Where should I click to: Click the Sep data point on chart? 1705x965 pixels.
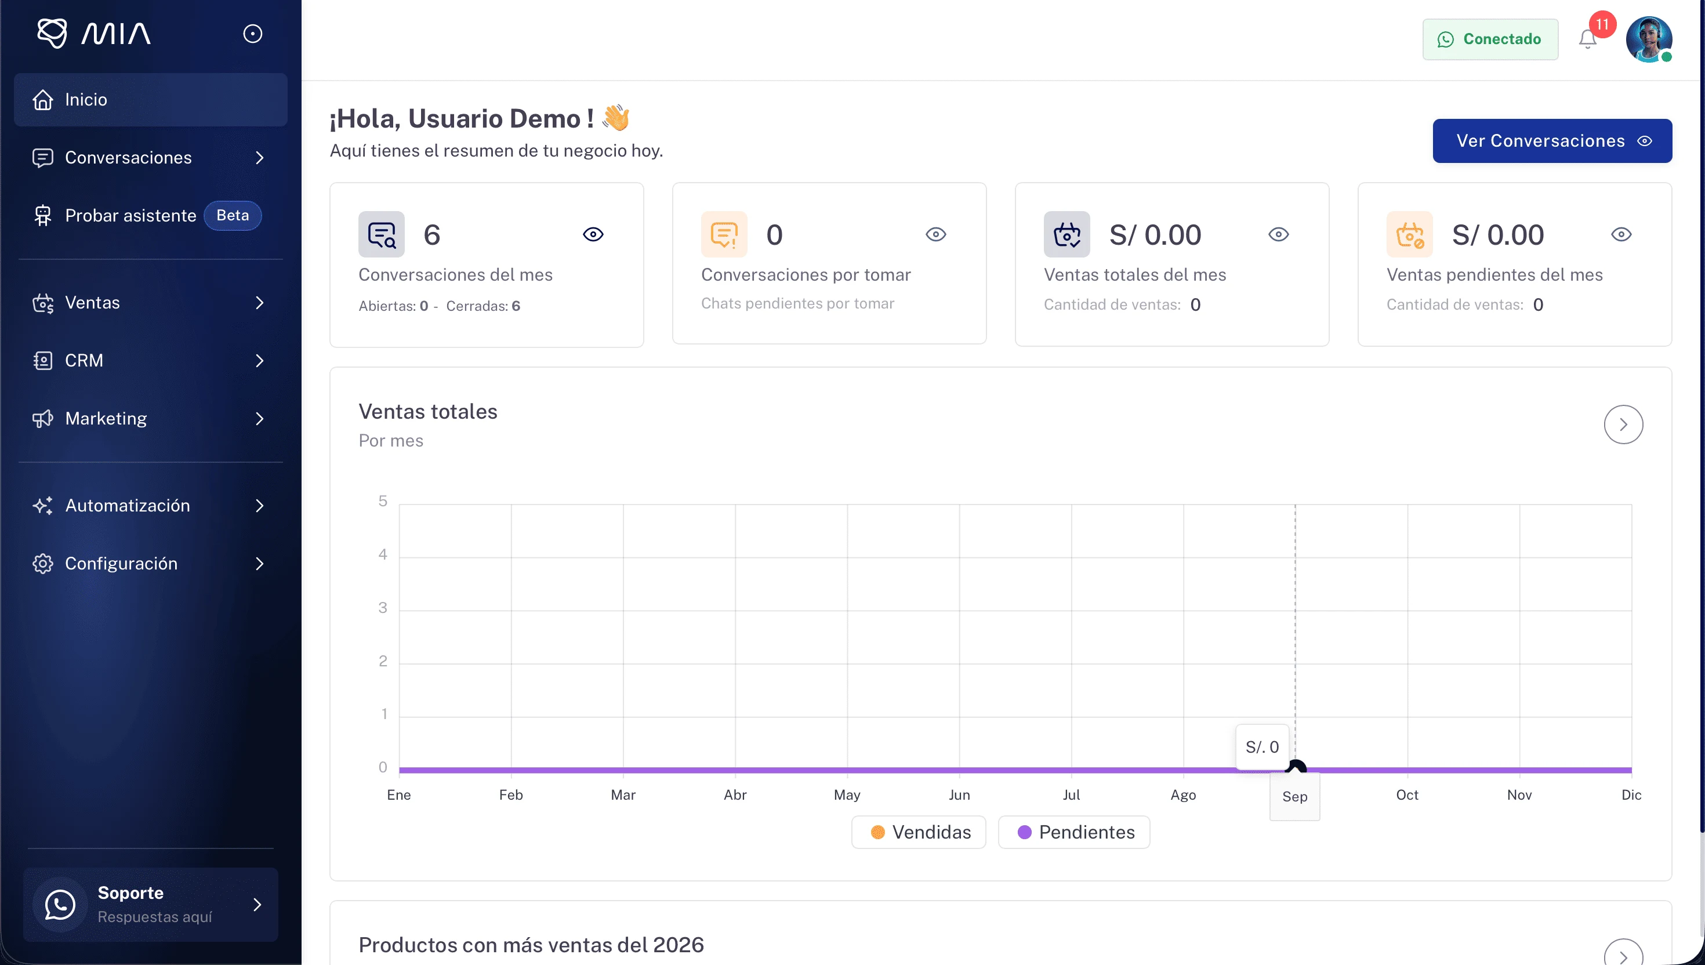[1296, 767]
